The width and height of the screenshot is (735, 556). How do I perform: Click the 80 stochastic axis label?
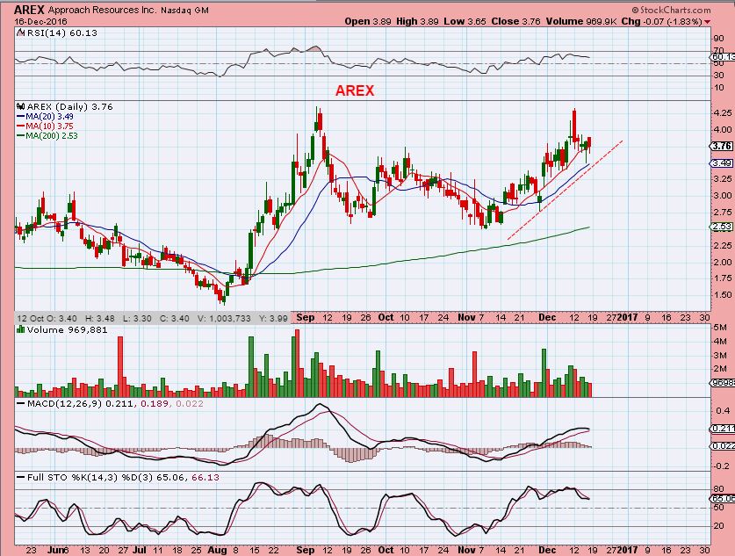tap(718, 489)
